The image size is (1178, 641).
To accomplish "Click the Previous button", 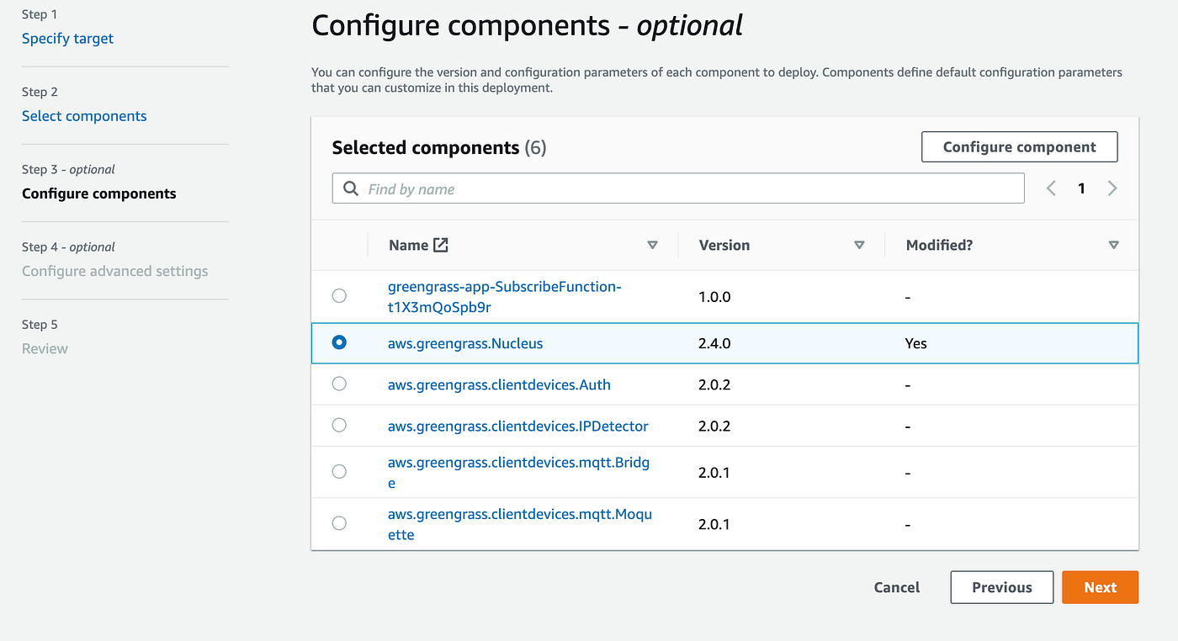I will (x=1001, y=586).
